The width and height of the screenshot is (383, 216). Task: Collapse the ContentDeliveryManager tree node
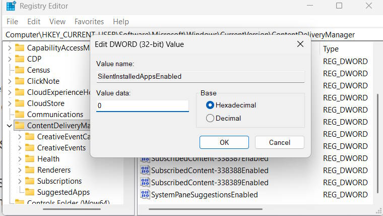(9, 126)
